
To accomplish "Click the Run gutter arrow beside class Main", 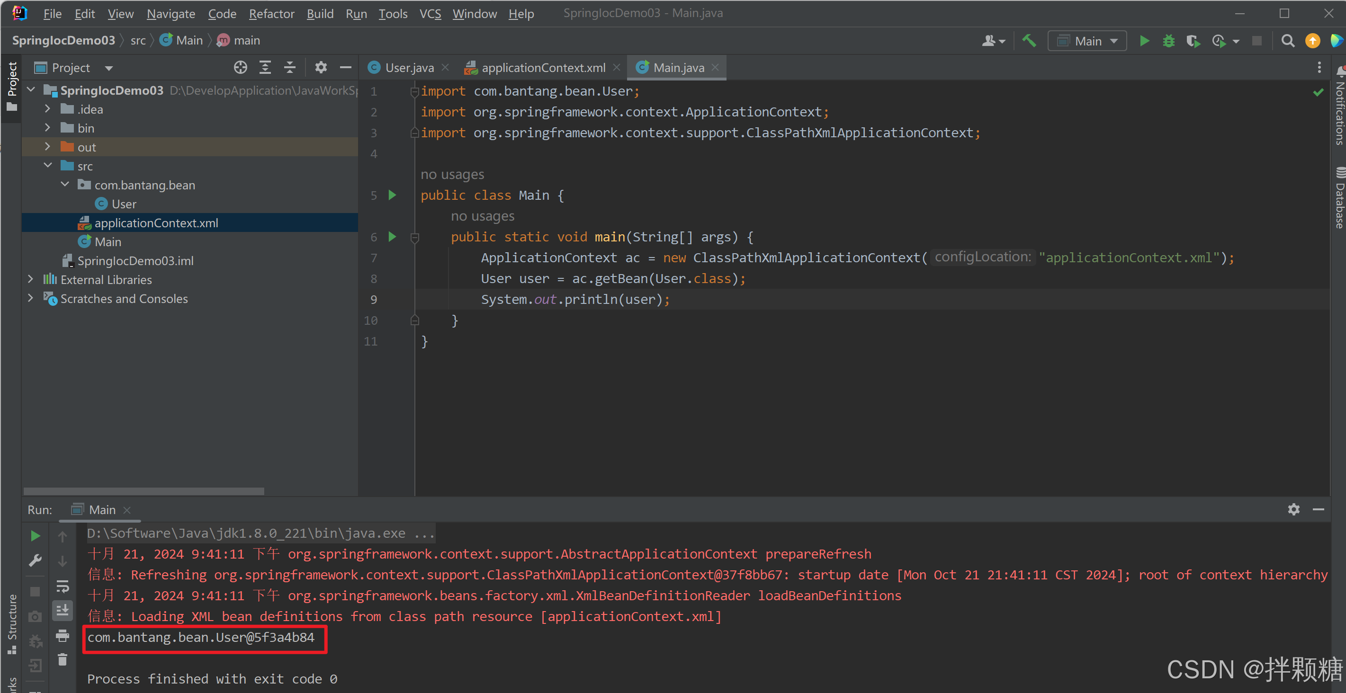I will tap(392, 195).
